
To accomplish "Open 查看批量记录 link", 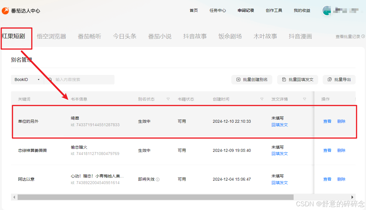I will coord(350,37).
